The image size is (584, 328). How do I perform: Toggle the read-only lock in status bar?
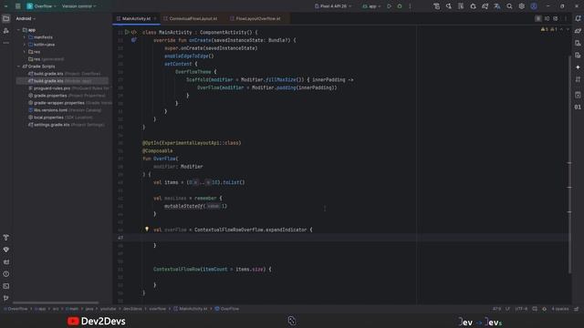click(576, 309)
